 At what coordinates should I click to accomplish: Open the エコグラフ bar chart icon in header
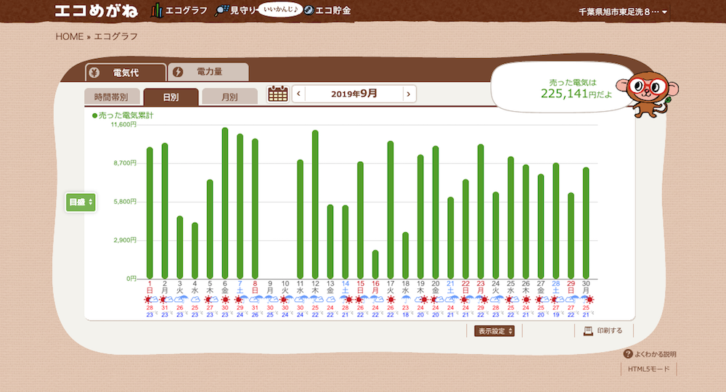[157, 10]
